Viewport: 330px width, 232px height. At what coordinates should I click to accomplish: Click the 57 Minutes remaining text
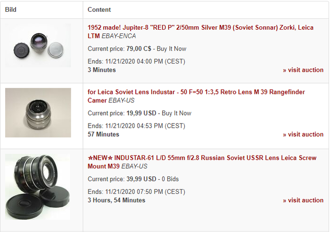coord(103,134)
